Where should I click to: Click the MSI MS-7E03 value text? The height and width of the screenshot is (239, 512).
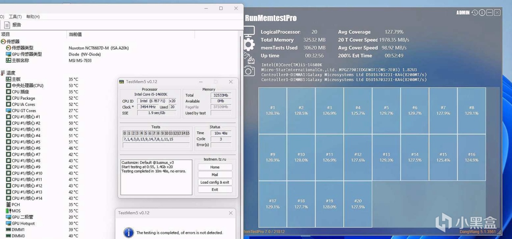pos(80,60)
